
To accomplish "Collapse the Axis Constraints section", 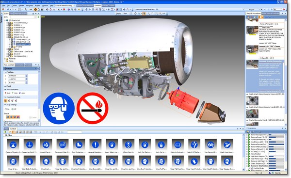I will click(x=5, y=89).
